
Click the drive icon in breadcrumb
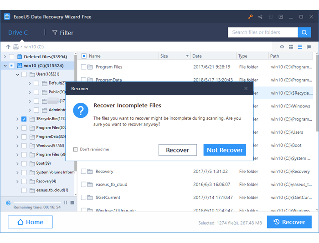[x=15, y=47]
